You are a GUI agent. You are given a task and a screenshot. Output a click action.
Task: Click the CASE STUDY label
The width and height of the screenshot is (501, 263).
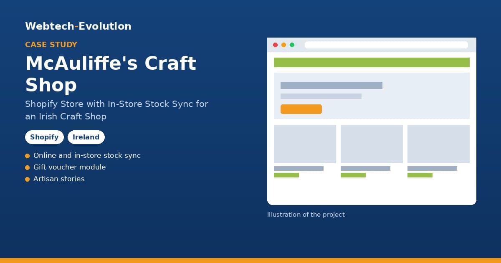click(51, 45)
